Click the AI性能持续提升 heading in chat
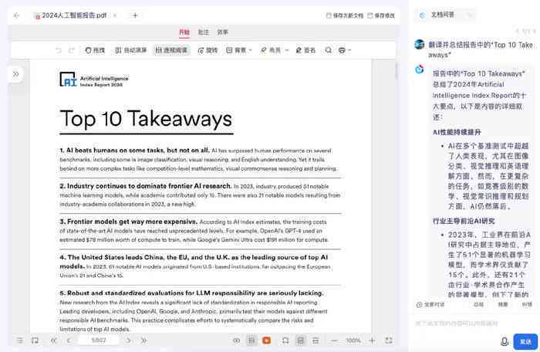The height and width of the screenshot is (352, 540). (x=457, y=132)
